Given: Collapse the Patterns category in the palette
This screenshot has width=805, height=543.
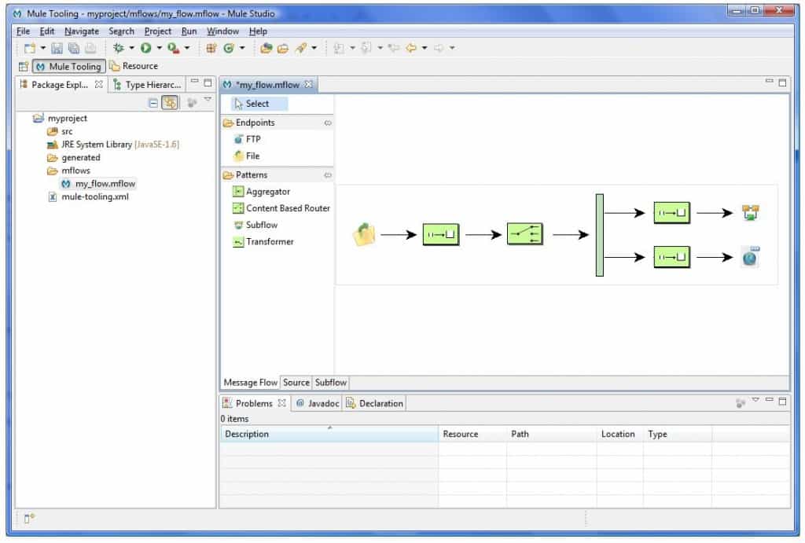Looking at the screenshot, I should [x=329, y=174].
